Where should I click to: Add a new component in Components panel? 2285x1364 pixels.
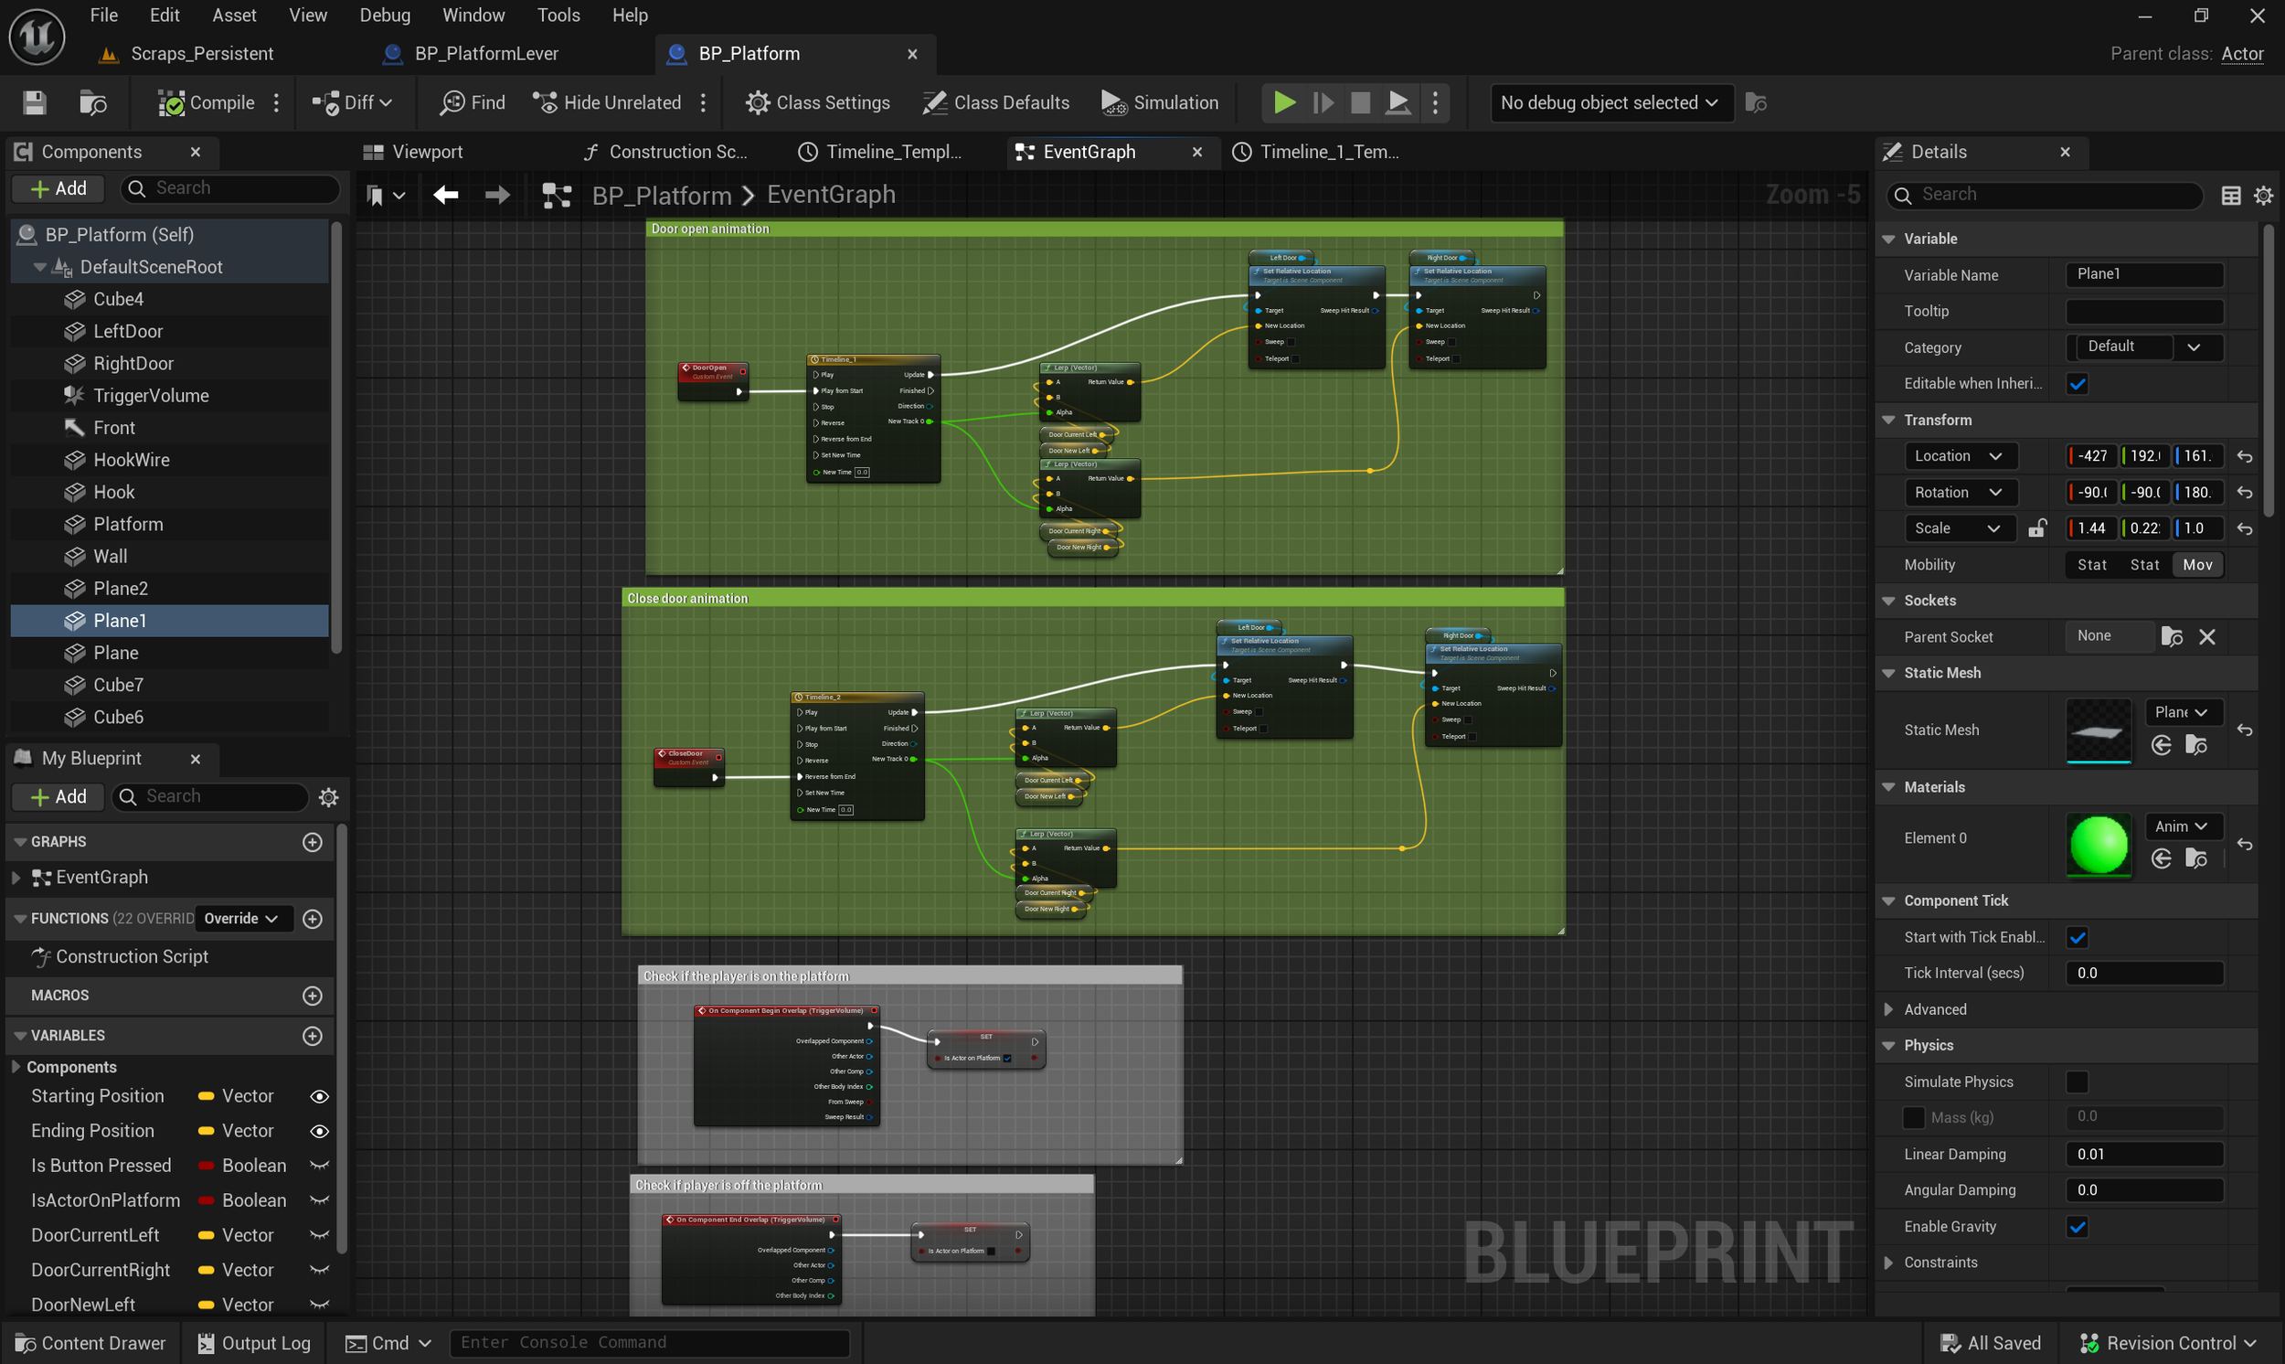(x=58, y=188)
